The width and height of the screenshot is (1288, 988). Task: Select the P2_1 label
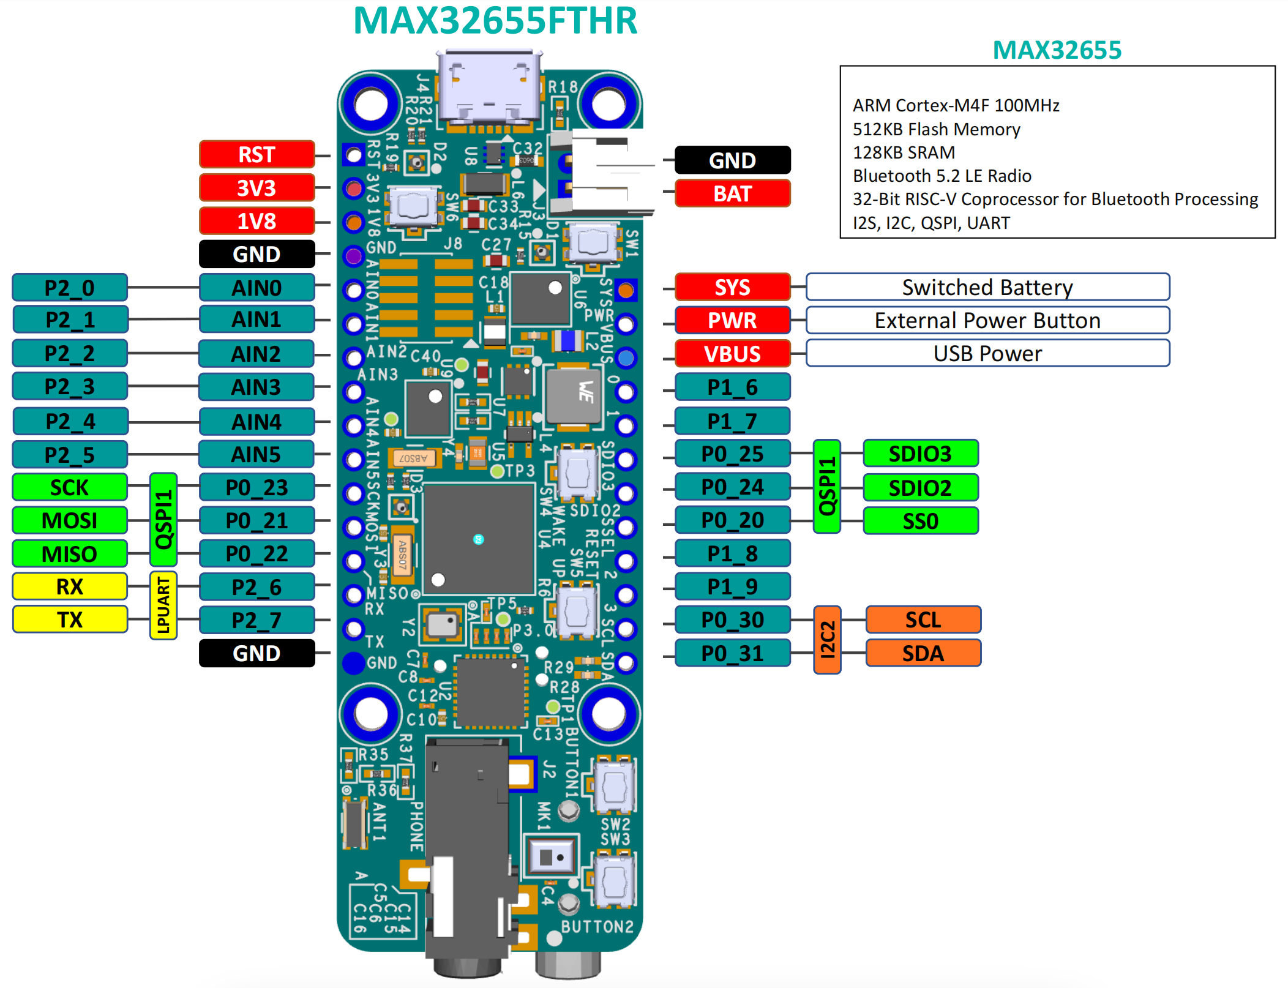[x=70, y=320]
